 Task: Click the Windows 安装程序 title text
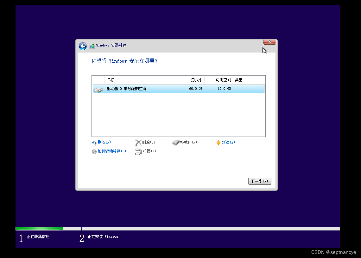[x=111, y=45]
